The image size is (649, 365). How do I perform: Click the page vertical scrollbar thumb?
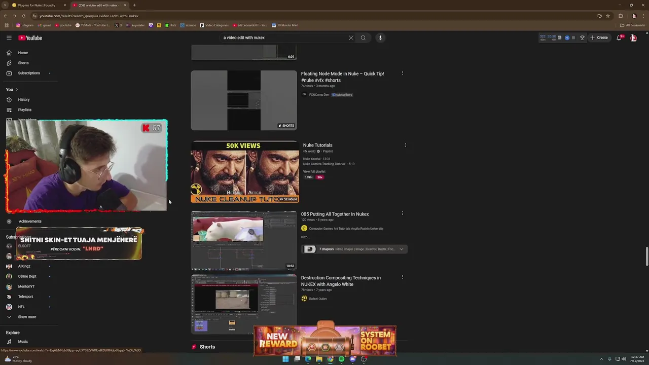(646, 256)
